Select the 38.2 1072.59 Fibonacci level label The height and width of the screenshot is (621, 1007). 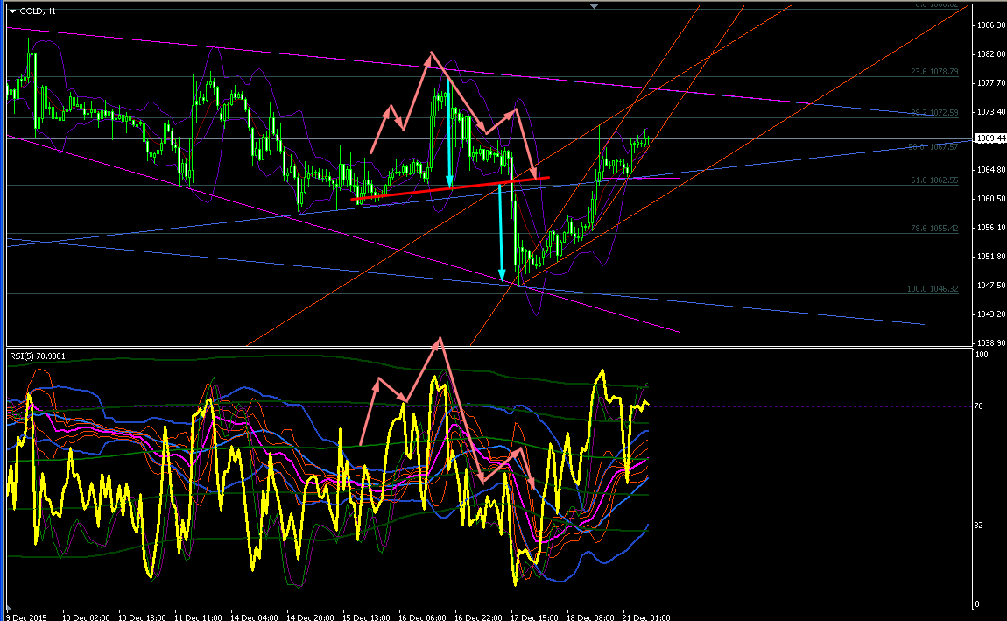[934, 112]
